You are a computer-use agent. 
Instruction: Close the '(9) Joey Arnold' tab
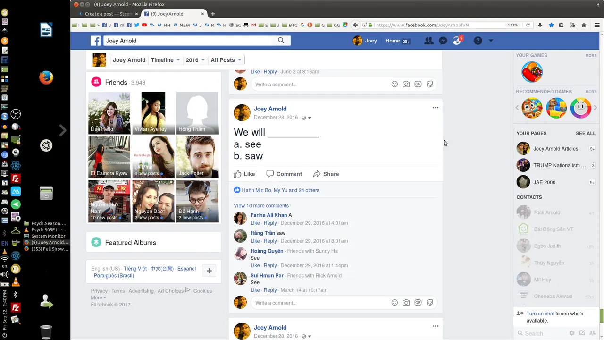203,14
